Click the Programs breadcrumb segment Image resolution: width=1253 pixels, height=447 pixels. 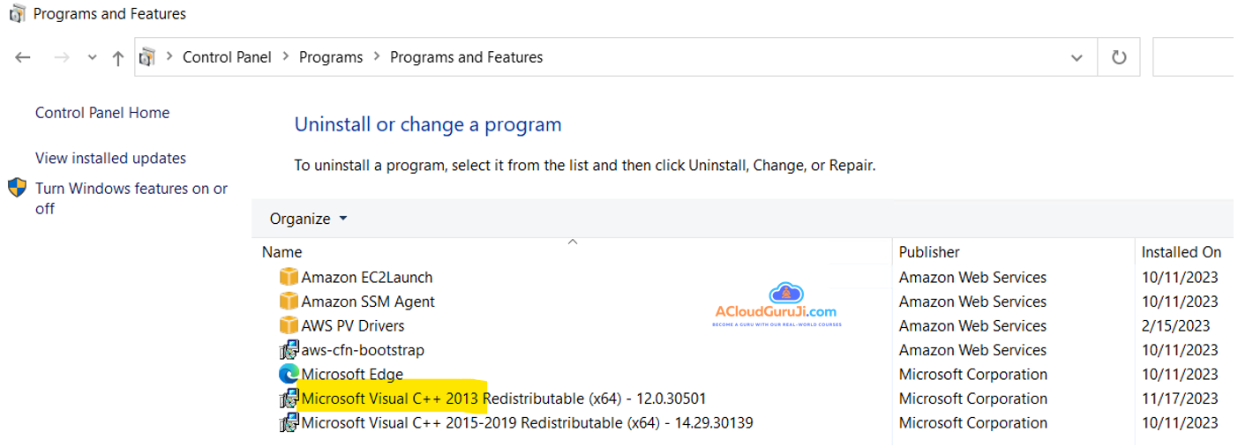click(331, 57)
